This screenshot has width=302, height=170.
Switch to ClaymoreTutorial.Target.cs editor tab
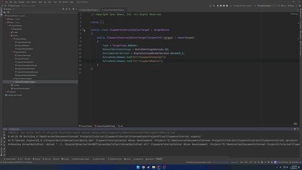pos(89,10)
